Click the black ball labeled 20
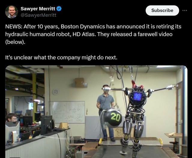192x158 pixels. [x=113, y=119]
